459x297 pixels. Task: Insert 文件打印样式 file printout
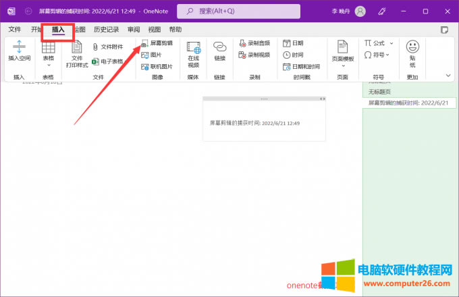[x=77, y=53]
